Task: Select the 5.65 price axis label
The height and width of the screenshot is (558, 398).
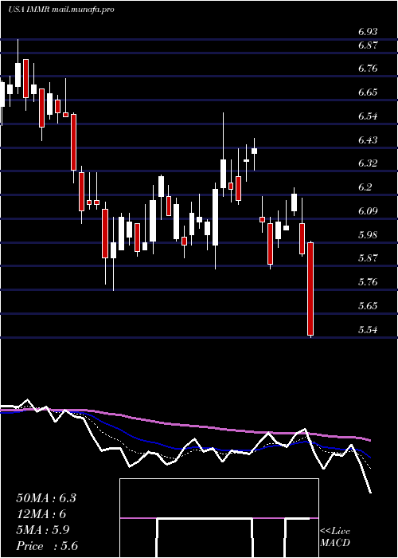Action: [x=368, y=305]
